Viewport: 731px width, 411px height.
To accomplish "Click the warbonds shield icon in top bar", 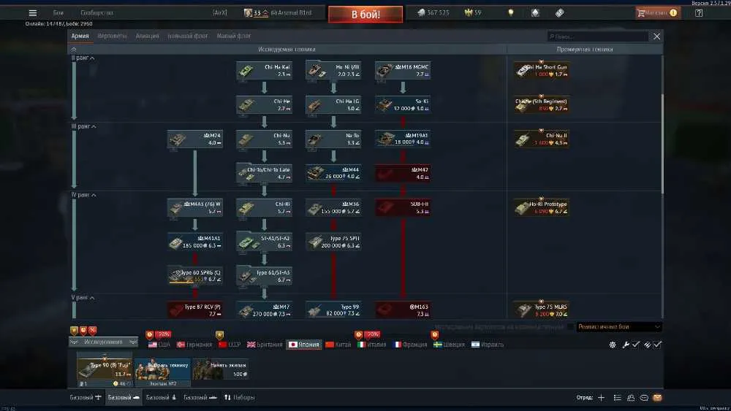I will click(535, 13).
